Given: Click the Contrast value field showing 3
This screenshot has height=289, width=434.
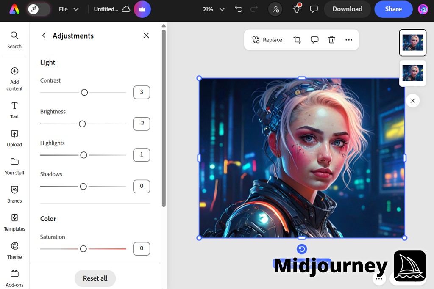Looking at the screenshot, I should click(x=142, y=92).
